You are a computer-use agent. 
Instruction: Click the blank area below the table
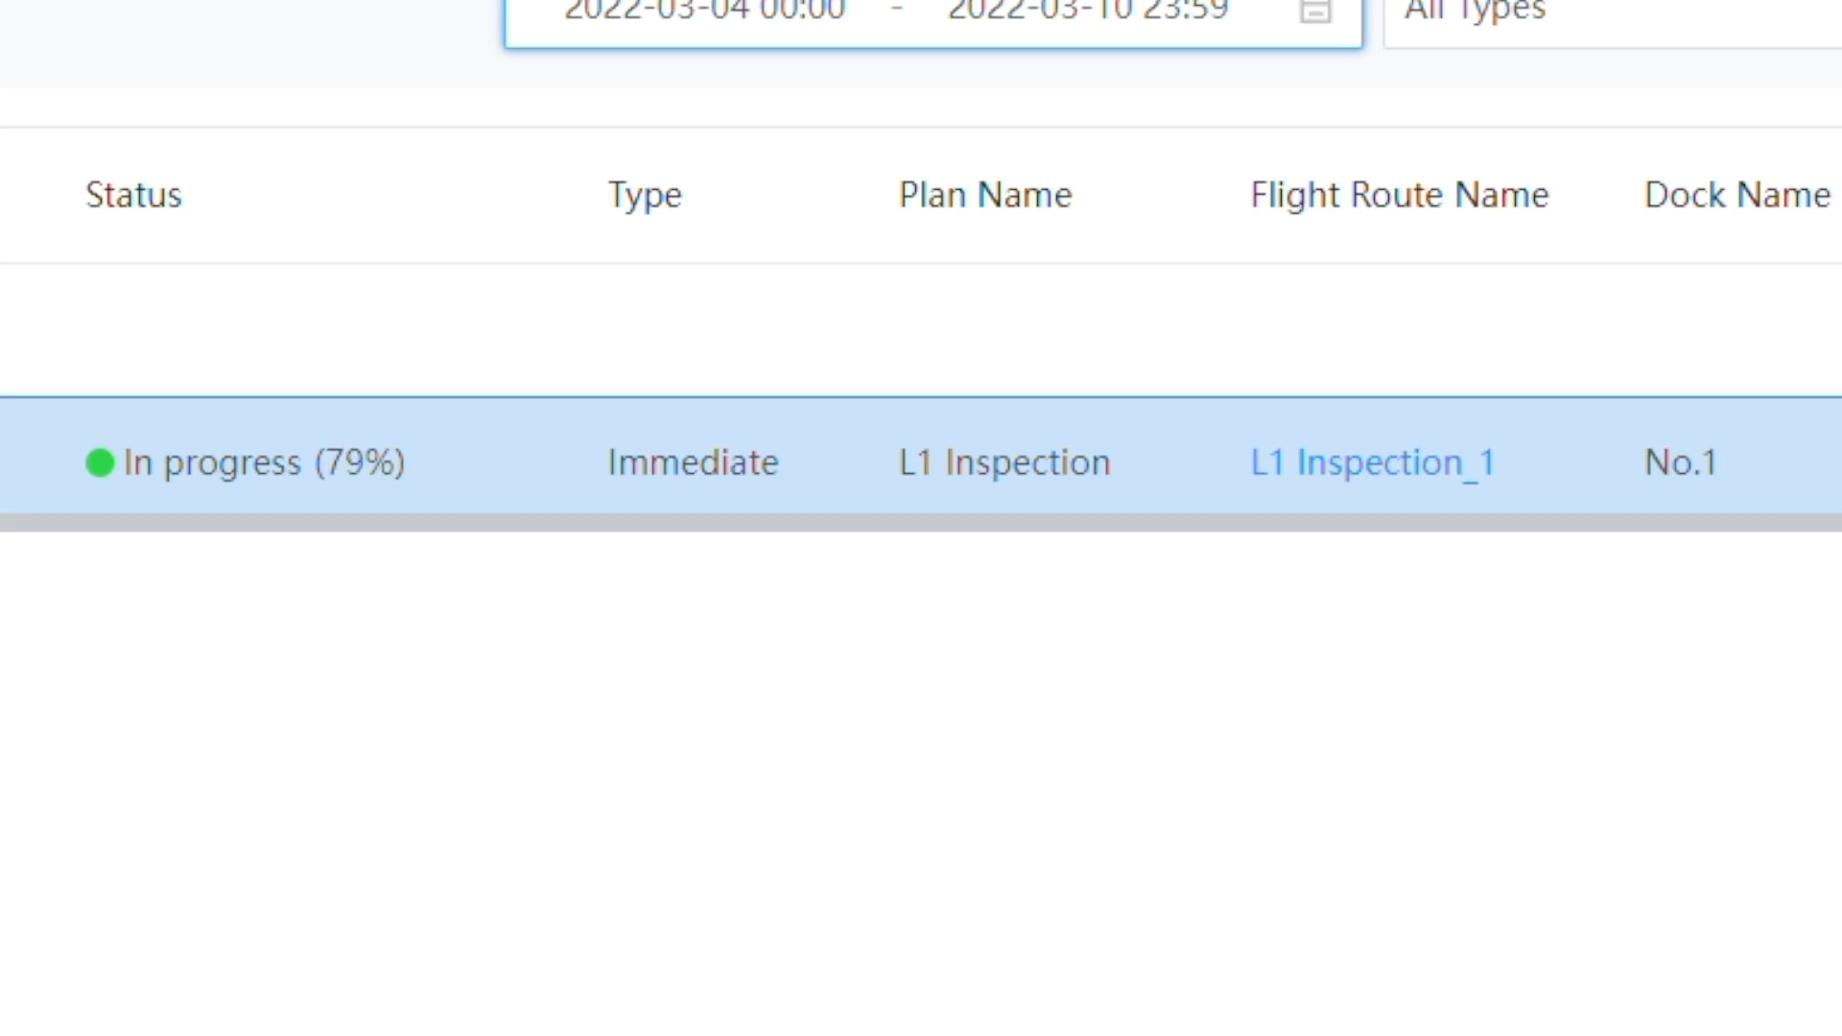921,782
